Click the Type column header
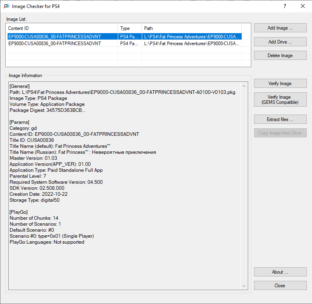Screen dimensions: 312x304 [130, 28]
